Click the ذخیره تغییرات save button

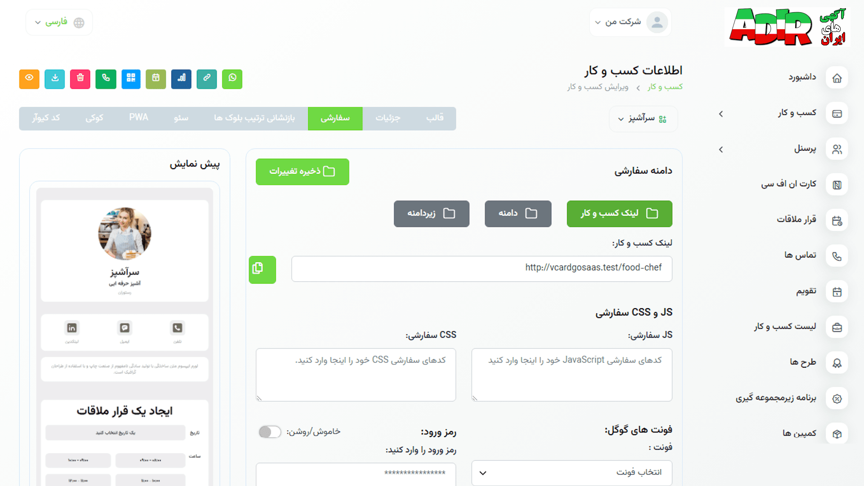[302, 171]
